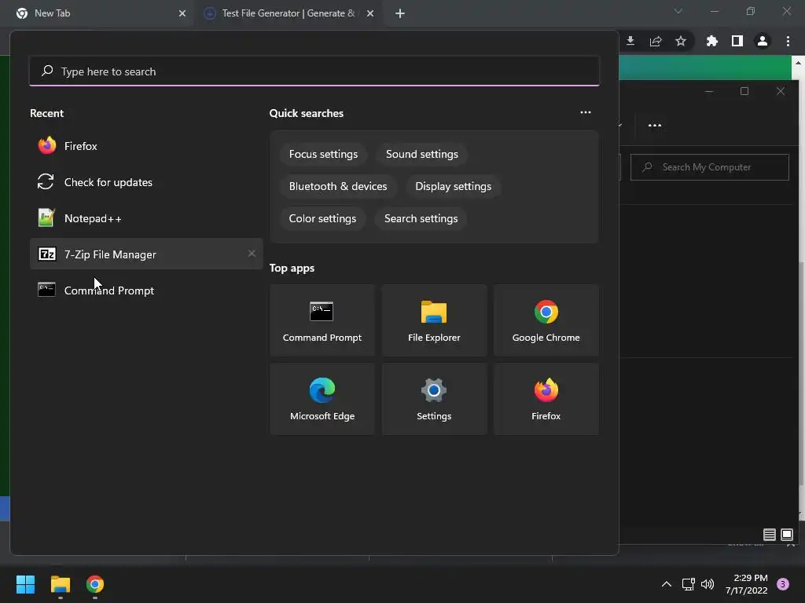
Task: Open Chrome tab search dropdown
Action: (678, 11)
